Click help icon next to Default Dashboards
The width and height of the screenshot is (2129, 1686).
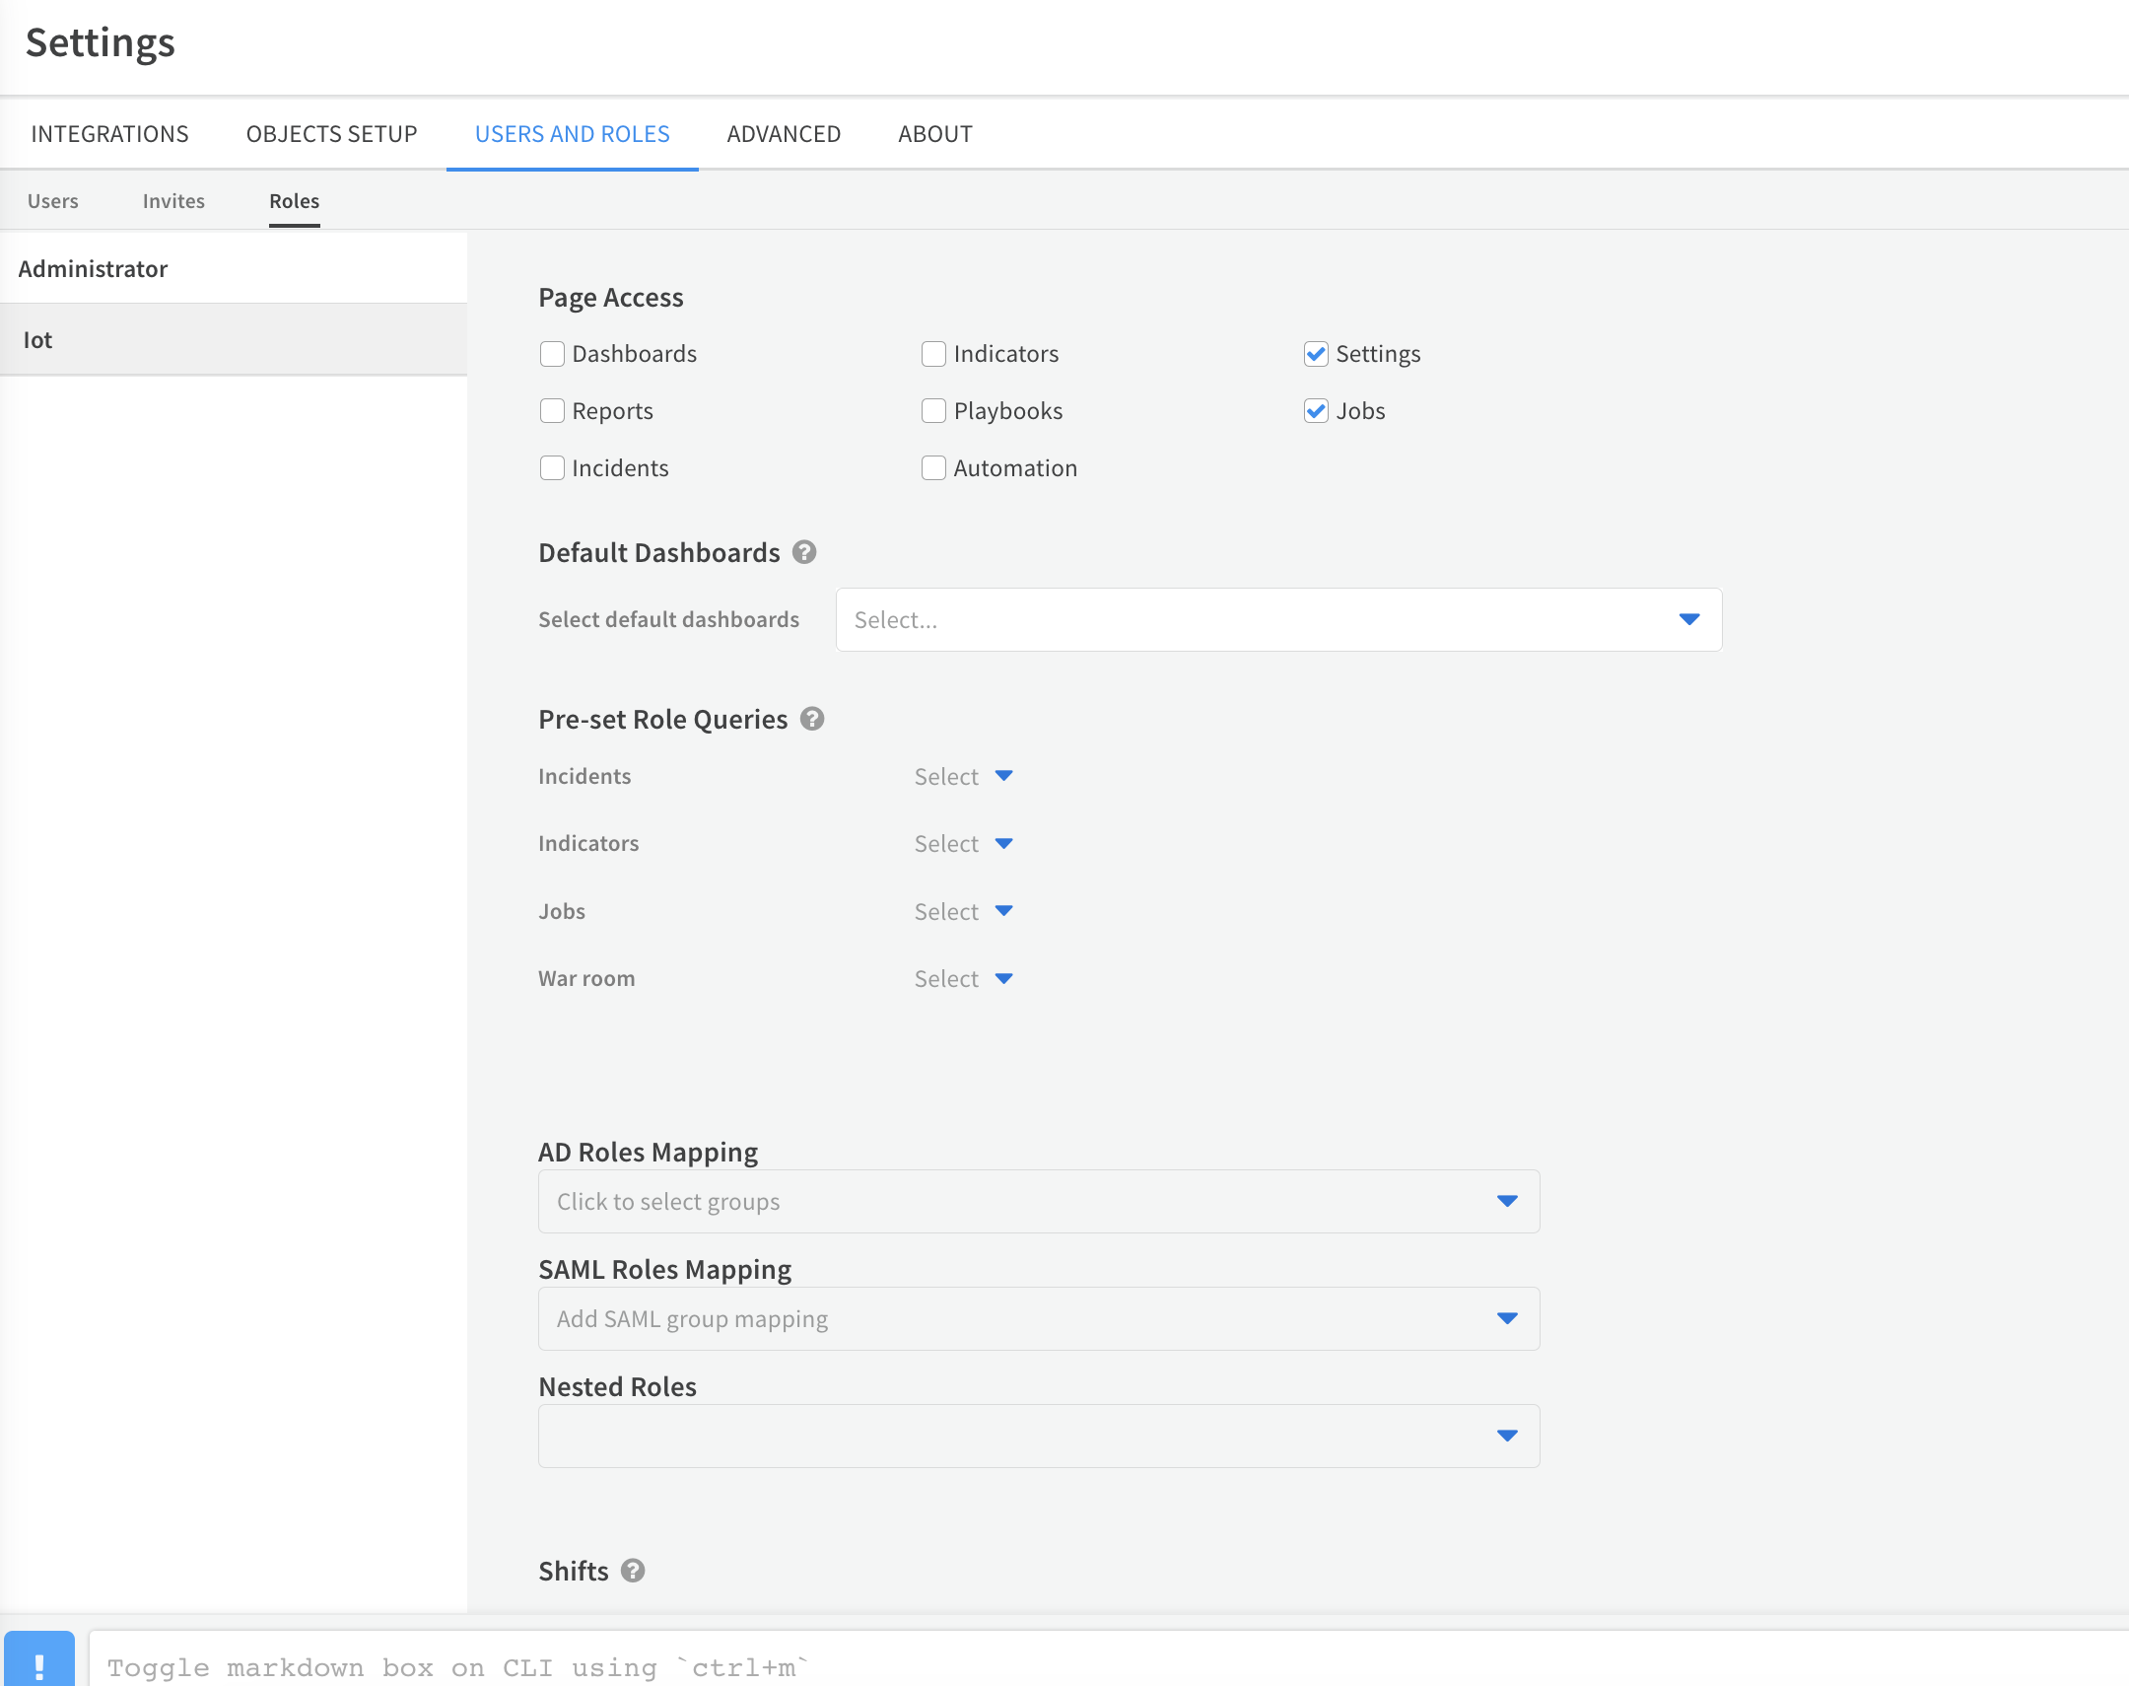coord(804,552)
